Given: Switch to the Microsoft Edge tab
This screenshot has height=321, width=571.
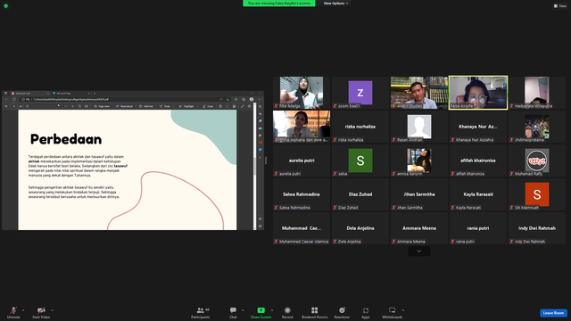Looking at the screenshot, I should click(x=71, y=94).
